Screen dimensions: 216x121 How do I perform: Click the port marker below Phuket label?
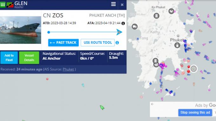pos(177,45)
